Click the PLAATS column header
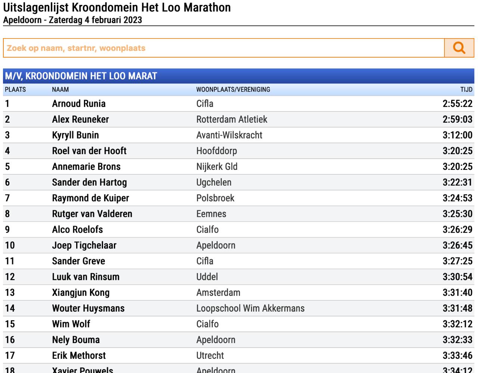This screenshot has height=373, width=478. click(15, 89)
